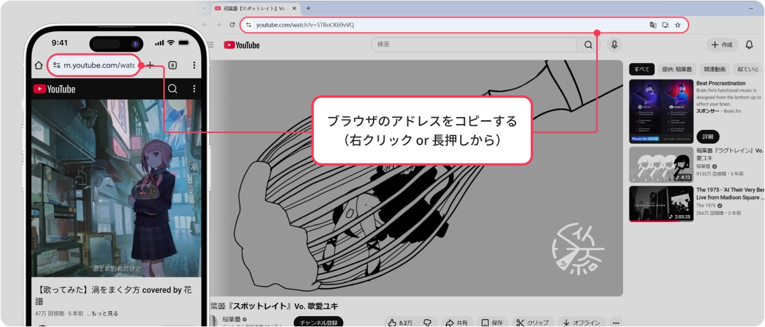This screenshot has height=327, width=765.
Task: Open mobile YouTube header more-options menu
Action: [x=194, y=89]
